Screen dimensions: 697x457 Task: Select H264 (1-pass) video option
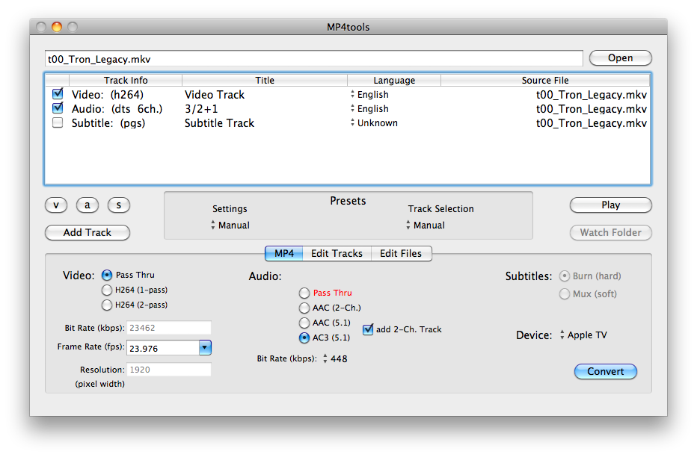(107, 290)
